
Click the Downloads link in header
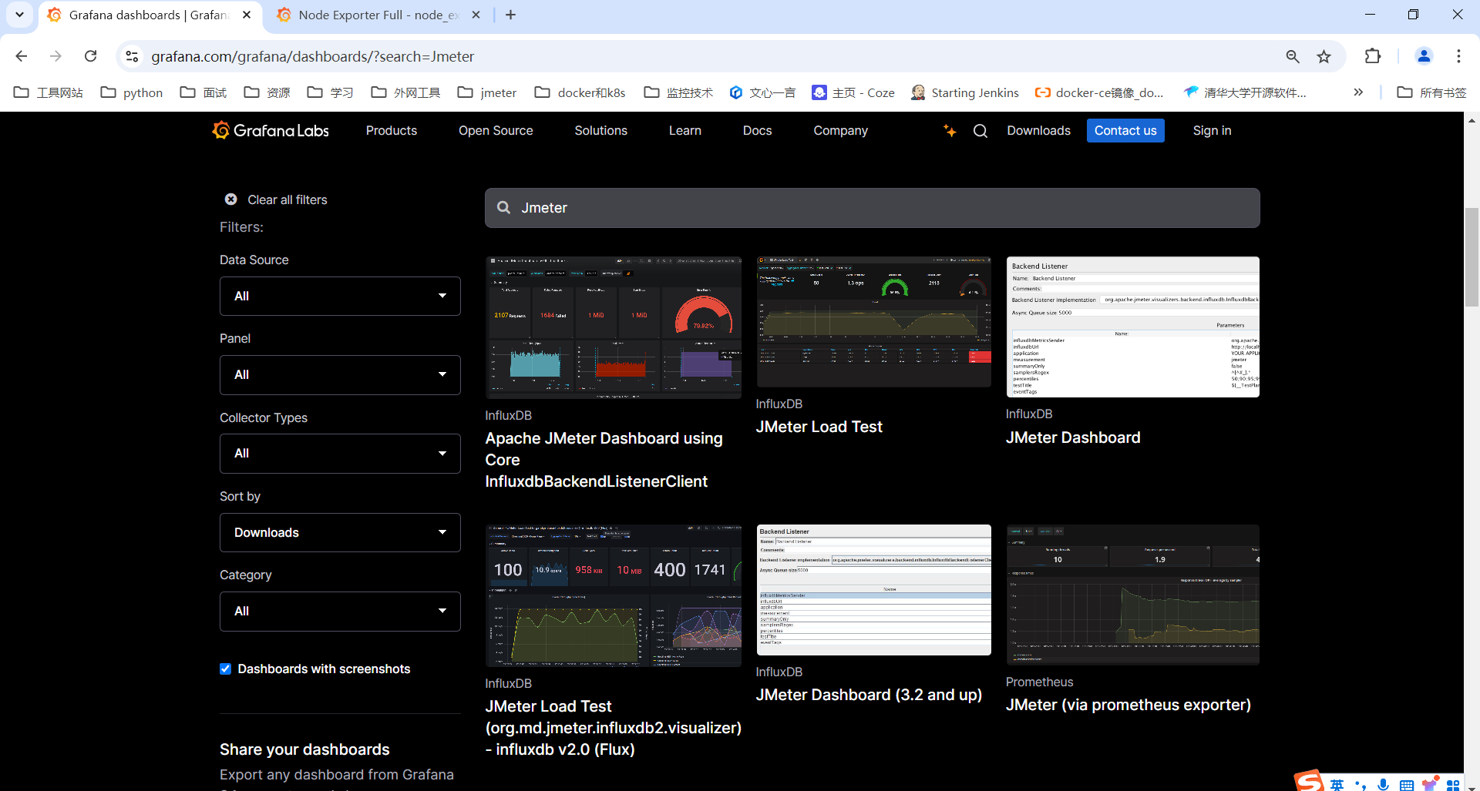(x=1038, y=130)
